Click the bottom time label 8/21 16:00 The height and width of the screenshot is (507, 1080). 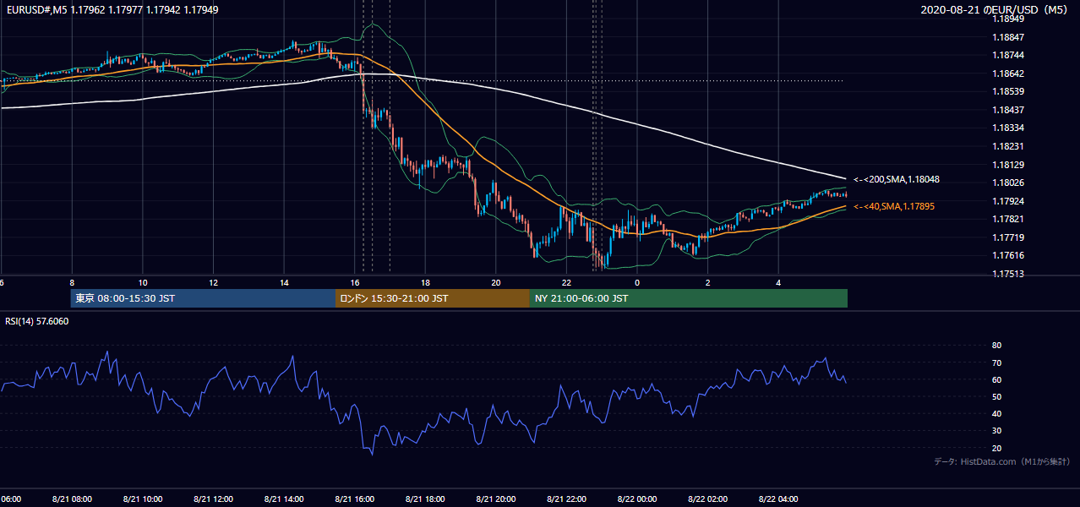[355, 499]
